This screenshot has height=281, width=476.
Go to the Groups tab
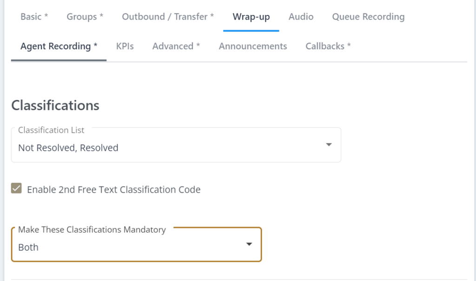point(84,17)
